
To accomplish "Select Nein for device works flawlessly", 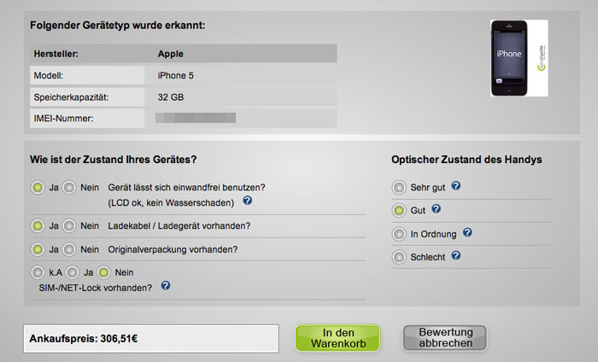I will pos(69,188).
